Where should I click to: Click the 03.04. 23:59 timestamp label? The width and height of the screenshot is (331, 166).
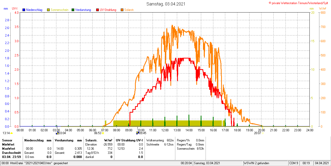[11, 157]
